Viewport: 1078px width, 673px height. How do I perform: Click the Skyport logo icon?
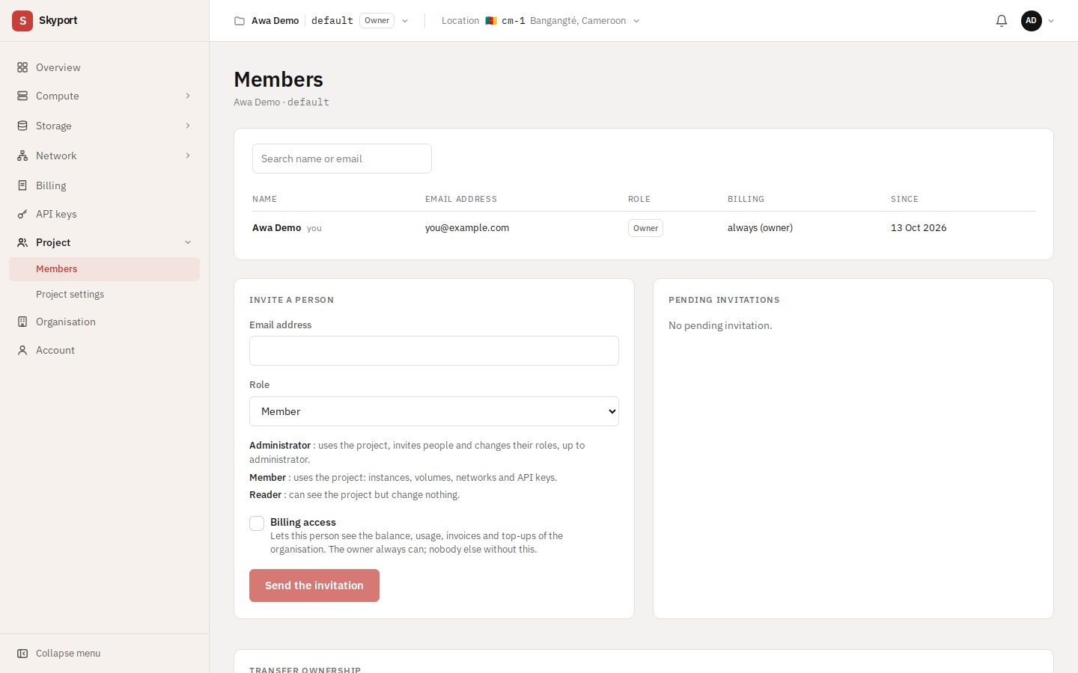click(x=22, y=21)
